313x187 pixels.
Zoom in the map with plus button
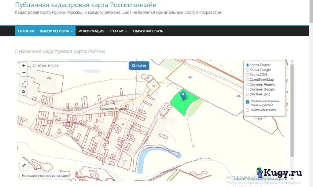coord(24,65)
